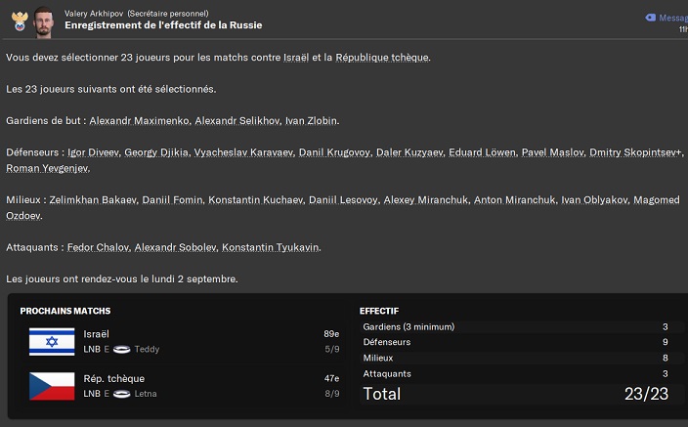The image size is (688, 427).
Task: Select Rép. tchèque fixture in Prochains Matchs
Action: (112, 379)
